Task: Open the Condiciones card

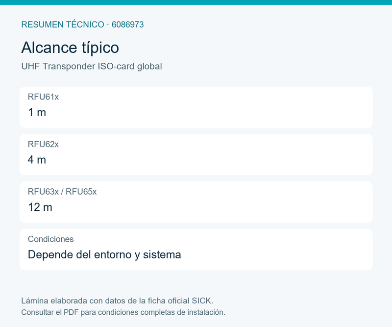Action: (x=196, y=250)
